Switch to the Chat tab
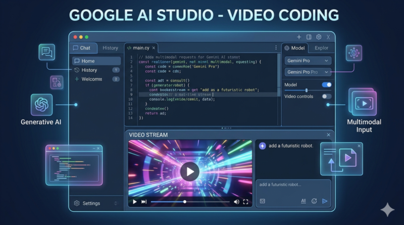 (x=83, y=48)
